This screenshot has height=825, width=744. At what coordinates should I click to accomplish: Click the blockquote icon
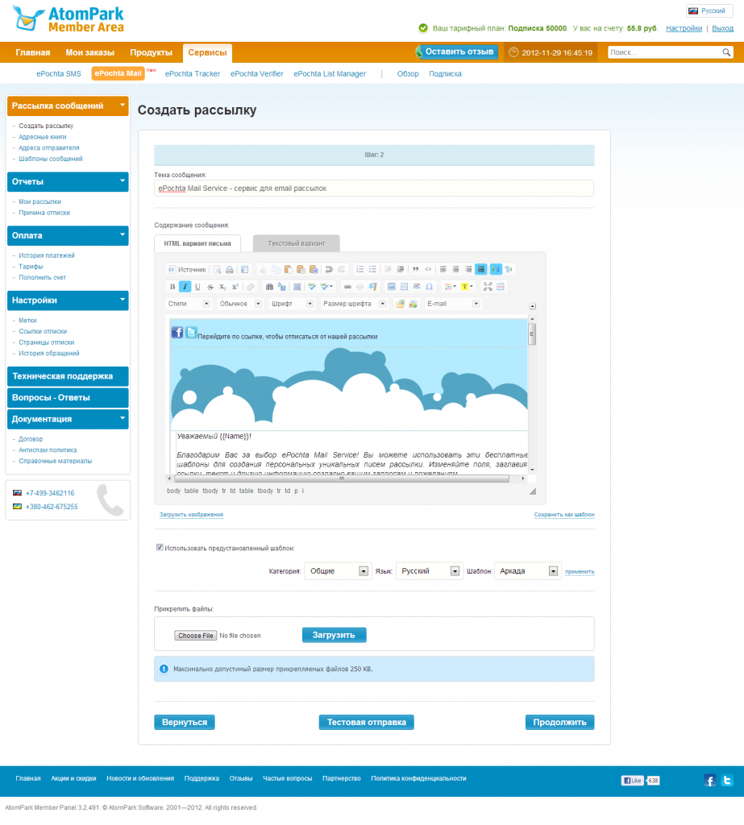pos(415,269)
